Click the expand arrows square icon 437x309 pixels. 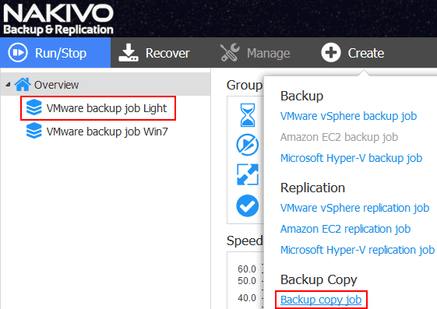248,174
